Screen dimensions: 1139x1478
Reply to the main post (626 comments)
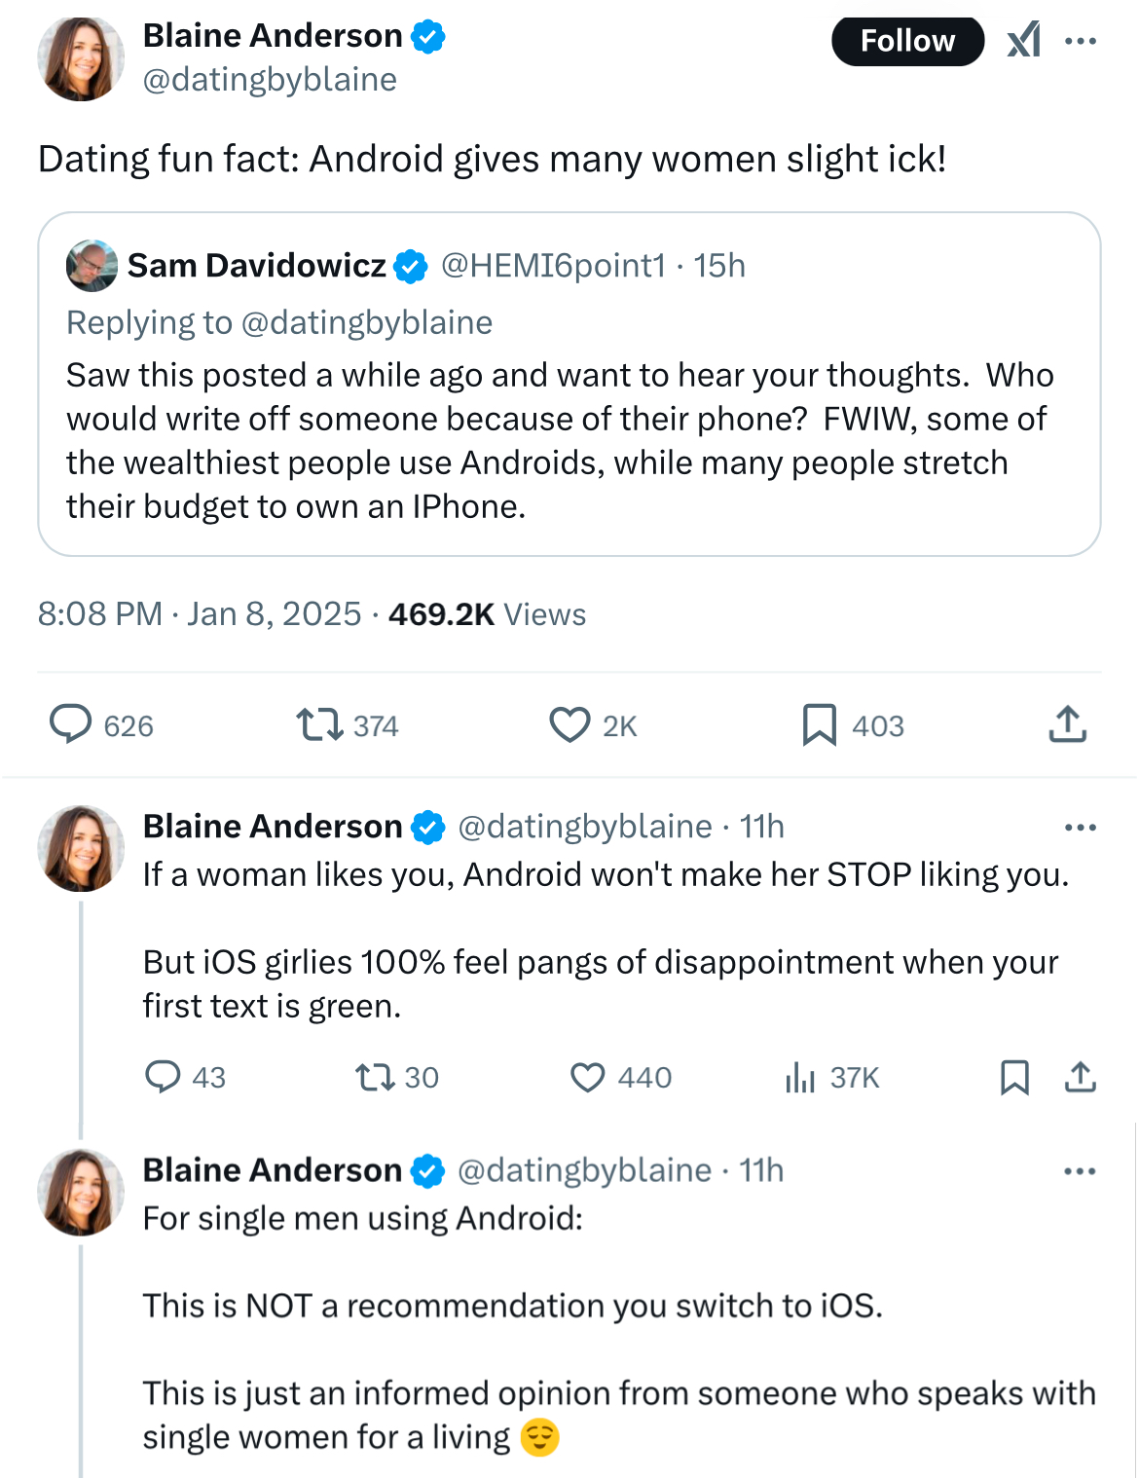click(x=71, y=725)
